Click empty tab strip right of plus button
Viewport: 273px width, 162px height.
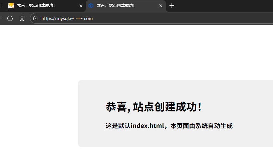point(227,6)
